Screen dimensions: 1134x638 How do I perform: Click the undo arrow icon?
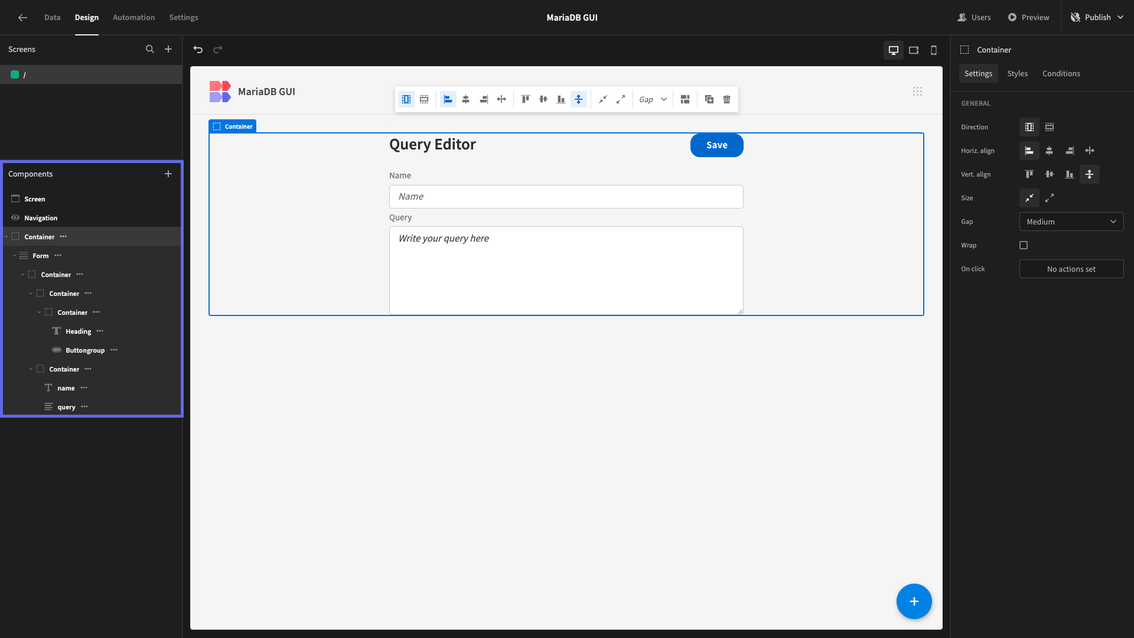[198, 50]
